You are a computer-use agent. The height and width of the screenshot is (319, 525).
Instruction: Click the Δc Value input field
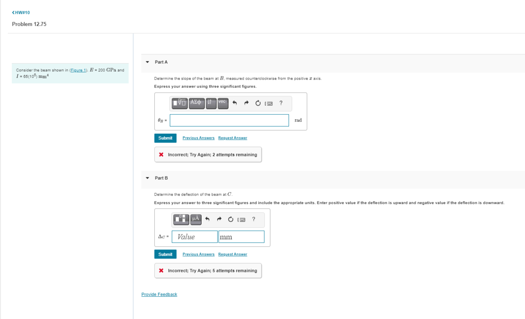pyautogui.click(x=195, y=237)
